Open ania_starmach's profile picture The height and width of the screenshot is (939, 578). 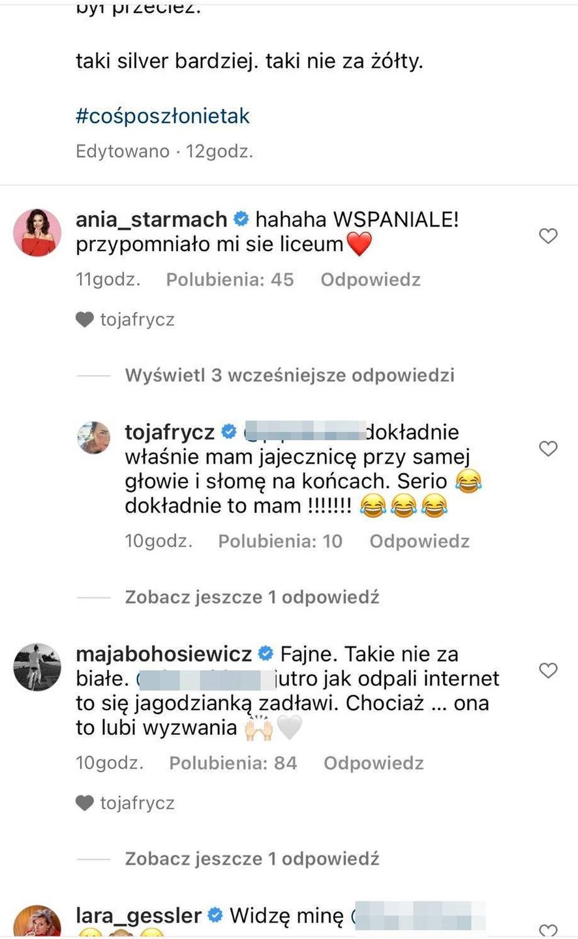(x=37, y=233)
